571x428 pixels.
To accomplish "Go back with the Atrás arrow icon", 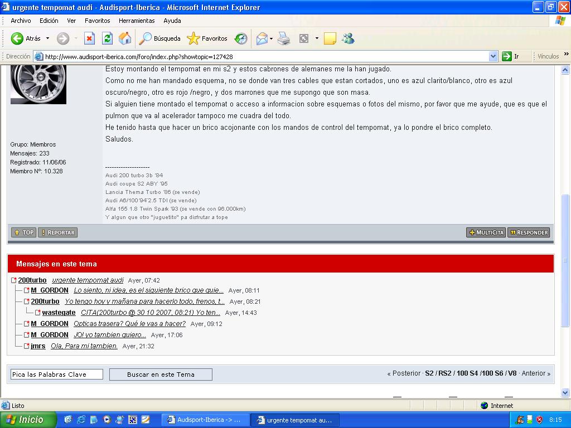I will 17,38.
